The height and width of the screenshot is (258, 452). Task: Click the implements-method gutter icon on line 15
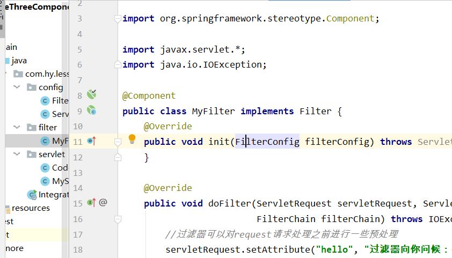[x=92, y=203]
